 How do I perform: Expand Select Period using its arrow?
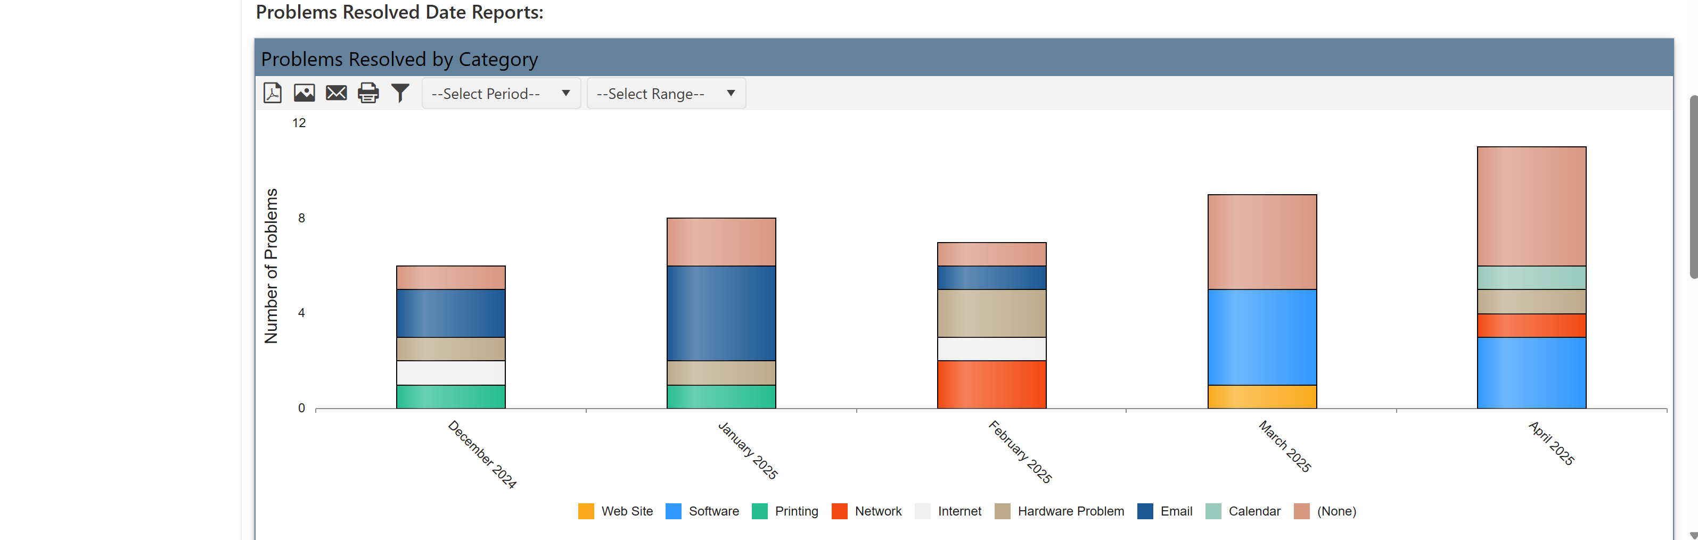coord(565,93)
